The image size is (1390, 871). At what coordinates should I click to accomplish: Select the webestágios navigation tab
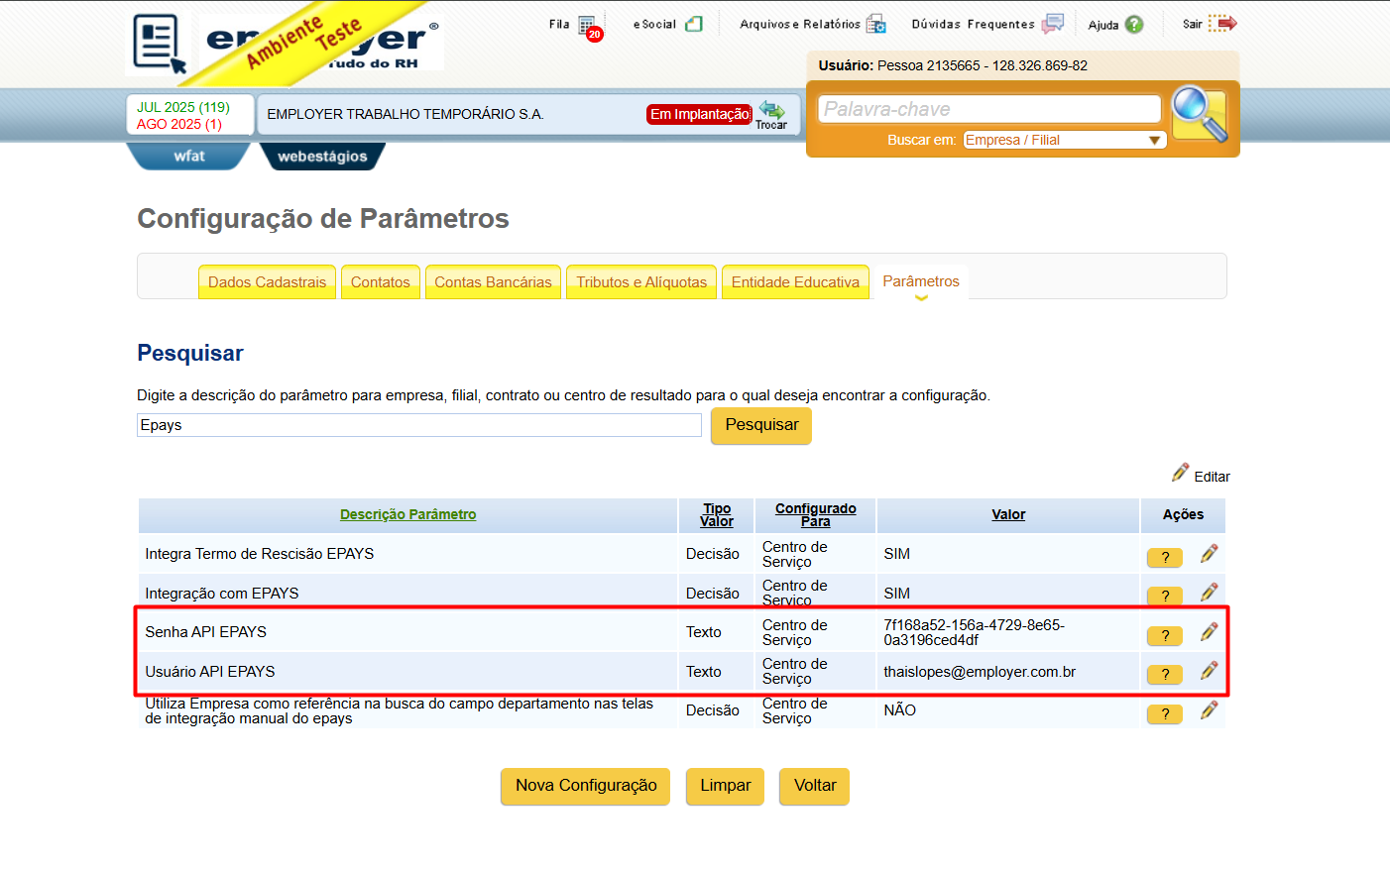tap(322, 157)
